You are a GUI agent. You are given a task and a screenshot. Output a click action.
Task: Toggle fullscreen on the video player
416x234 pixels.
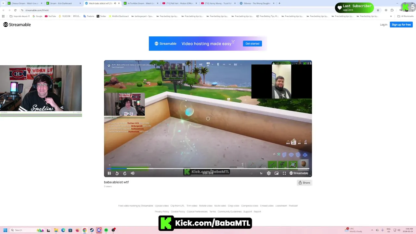click(x=284, y=173)
